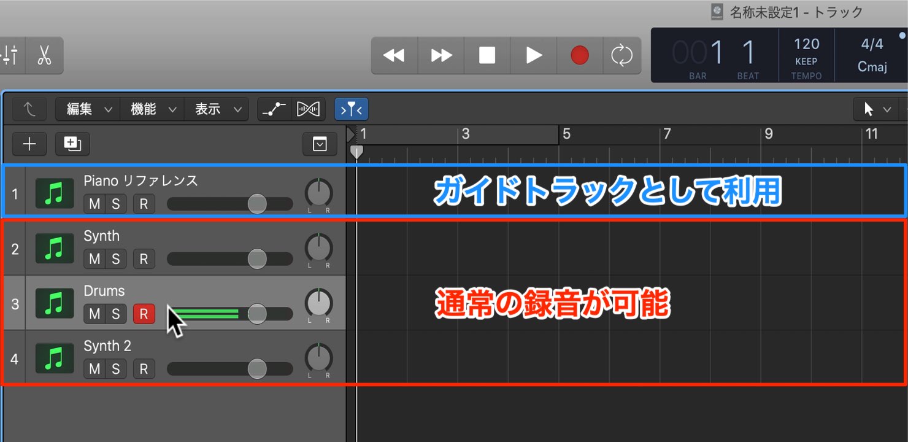Click bar 3 on the ruler
The width and height of the screenshot is (908, 442).
[x=466, y=134]
